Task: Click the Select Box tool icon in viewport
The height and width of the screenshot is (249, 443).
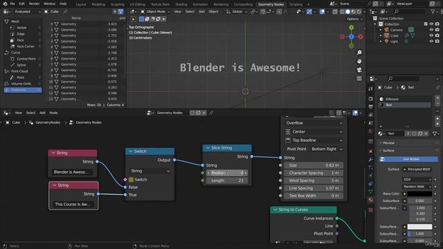Action: coord(134,19)
